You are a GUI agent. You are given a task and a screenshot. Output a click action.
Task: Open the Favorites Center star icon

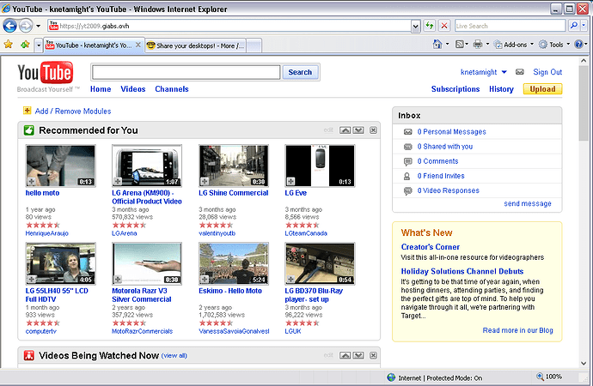(9, 45)
